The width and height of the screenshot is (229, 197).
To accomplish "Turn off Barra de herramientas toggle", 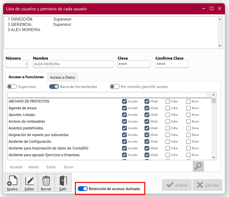I will coord(54,87).
